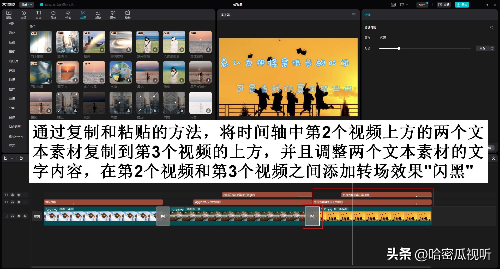Open the 媒体 media panel
Screen dimensions: 500x269
click(9, 14)
